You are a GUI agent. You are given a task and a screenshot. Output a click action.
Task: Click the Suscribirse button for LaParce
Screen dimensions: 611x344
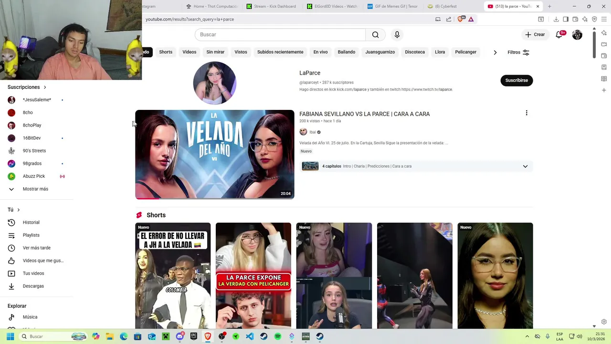click(516, 80)
